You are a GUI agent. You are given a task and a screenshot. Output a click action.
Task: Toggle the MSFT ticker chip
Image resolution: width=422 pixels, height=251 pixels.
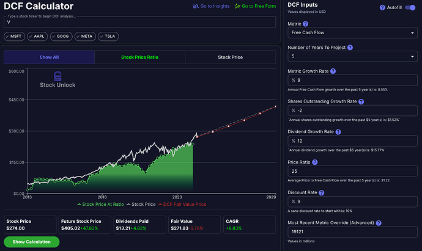(14, 36)
